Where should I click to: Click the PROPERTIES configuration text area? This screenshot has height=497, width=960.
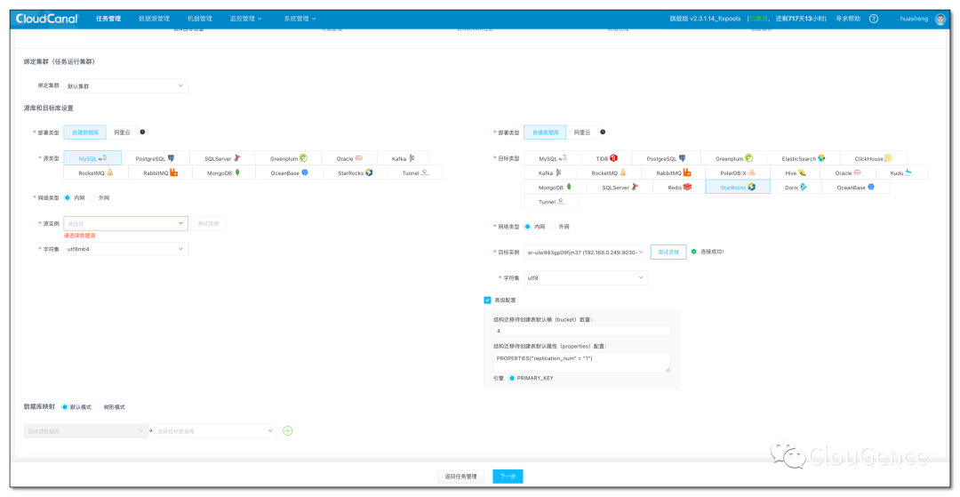[581, 362]
